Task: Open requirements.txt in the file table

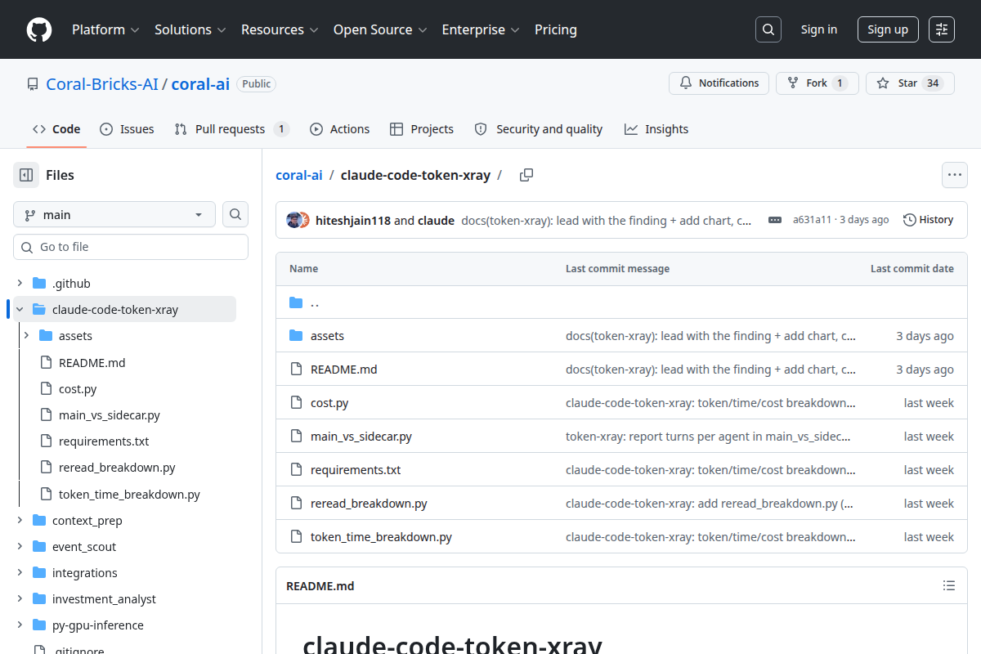Action: [x=356, y=470]
